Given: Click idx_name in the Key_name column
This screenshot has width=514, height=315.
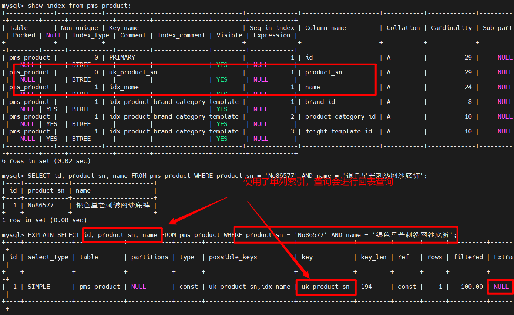Looking at the screenshot, I should (124, 87).
